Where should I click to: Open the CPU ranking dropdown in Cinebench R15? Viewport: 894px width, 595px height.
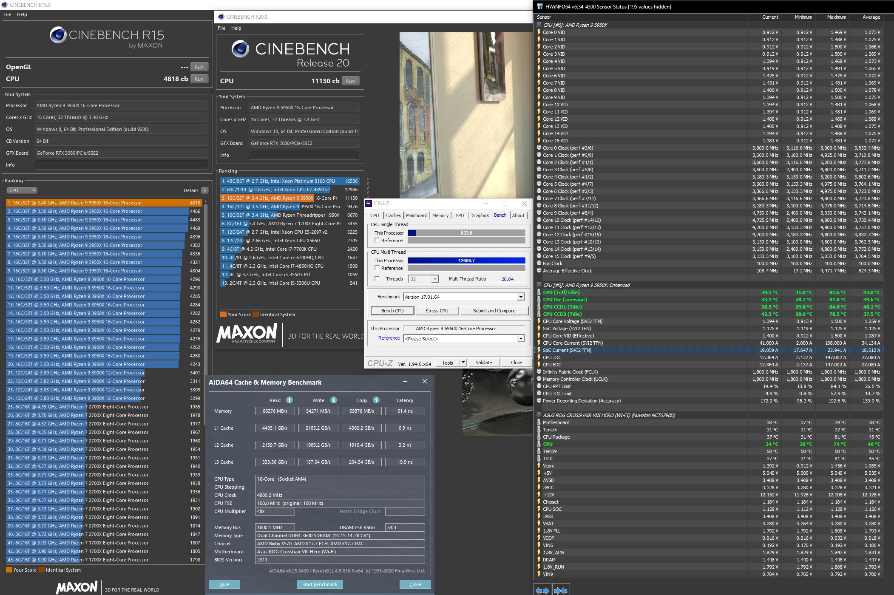(x=22, y=190)
